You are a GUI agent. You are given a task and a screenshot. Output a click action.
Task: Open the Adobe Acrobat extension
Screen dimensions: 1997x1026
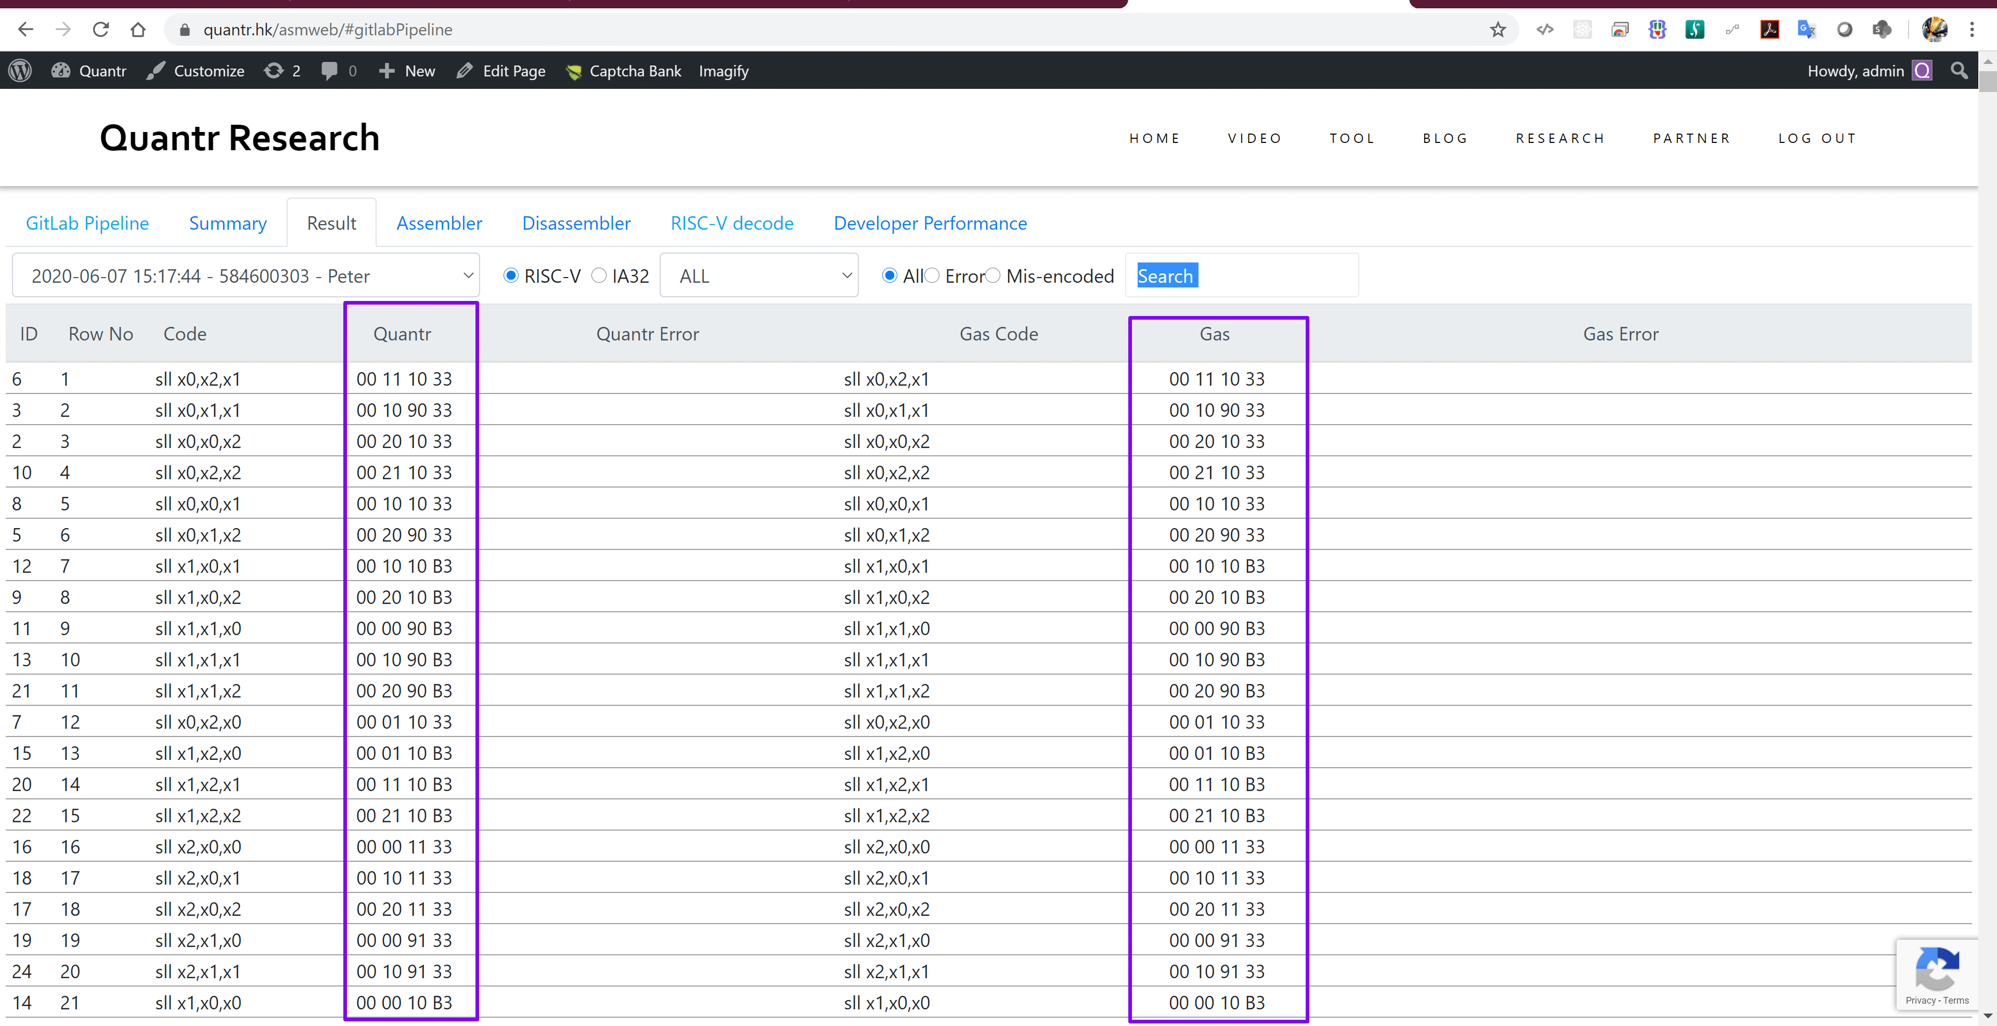[x=1770, y=30]
